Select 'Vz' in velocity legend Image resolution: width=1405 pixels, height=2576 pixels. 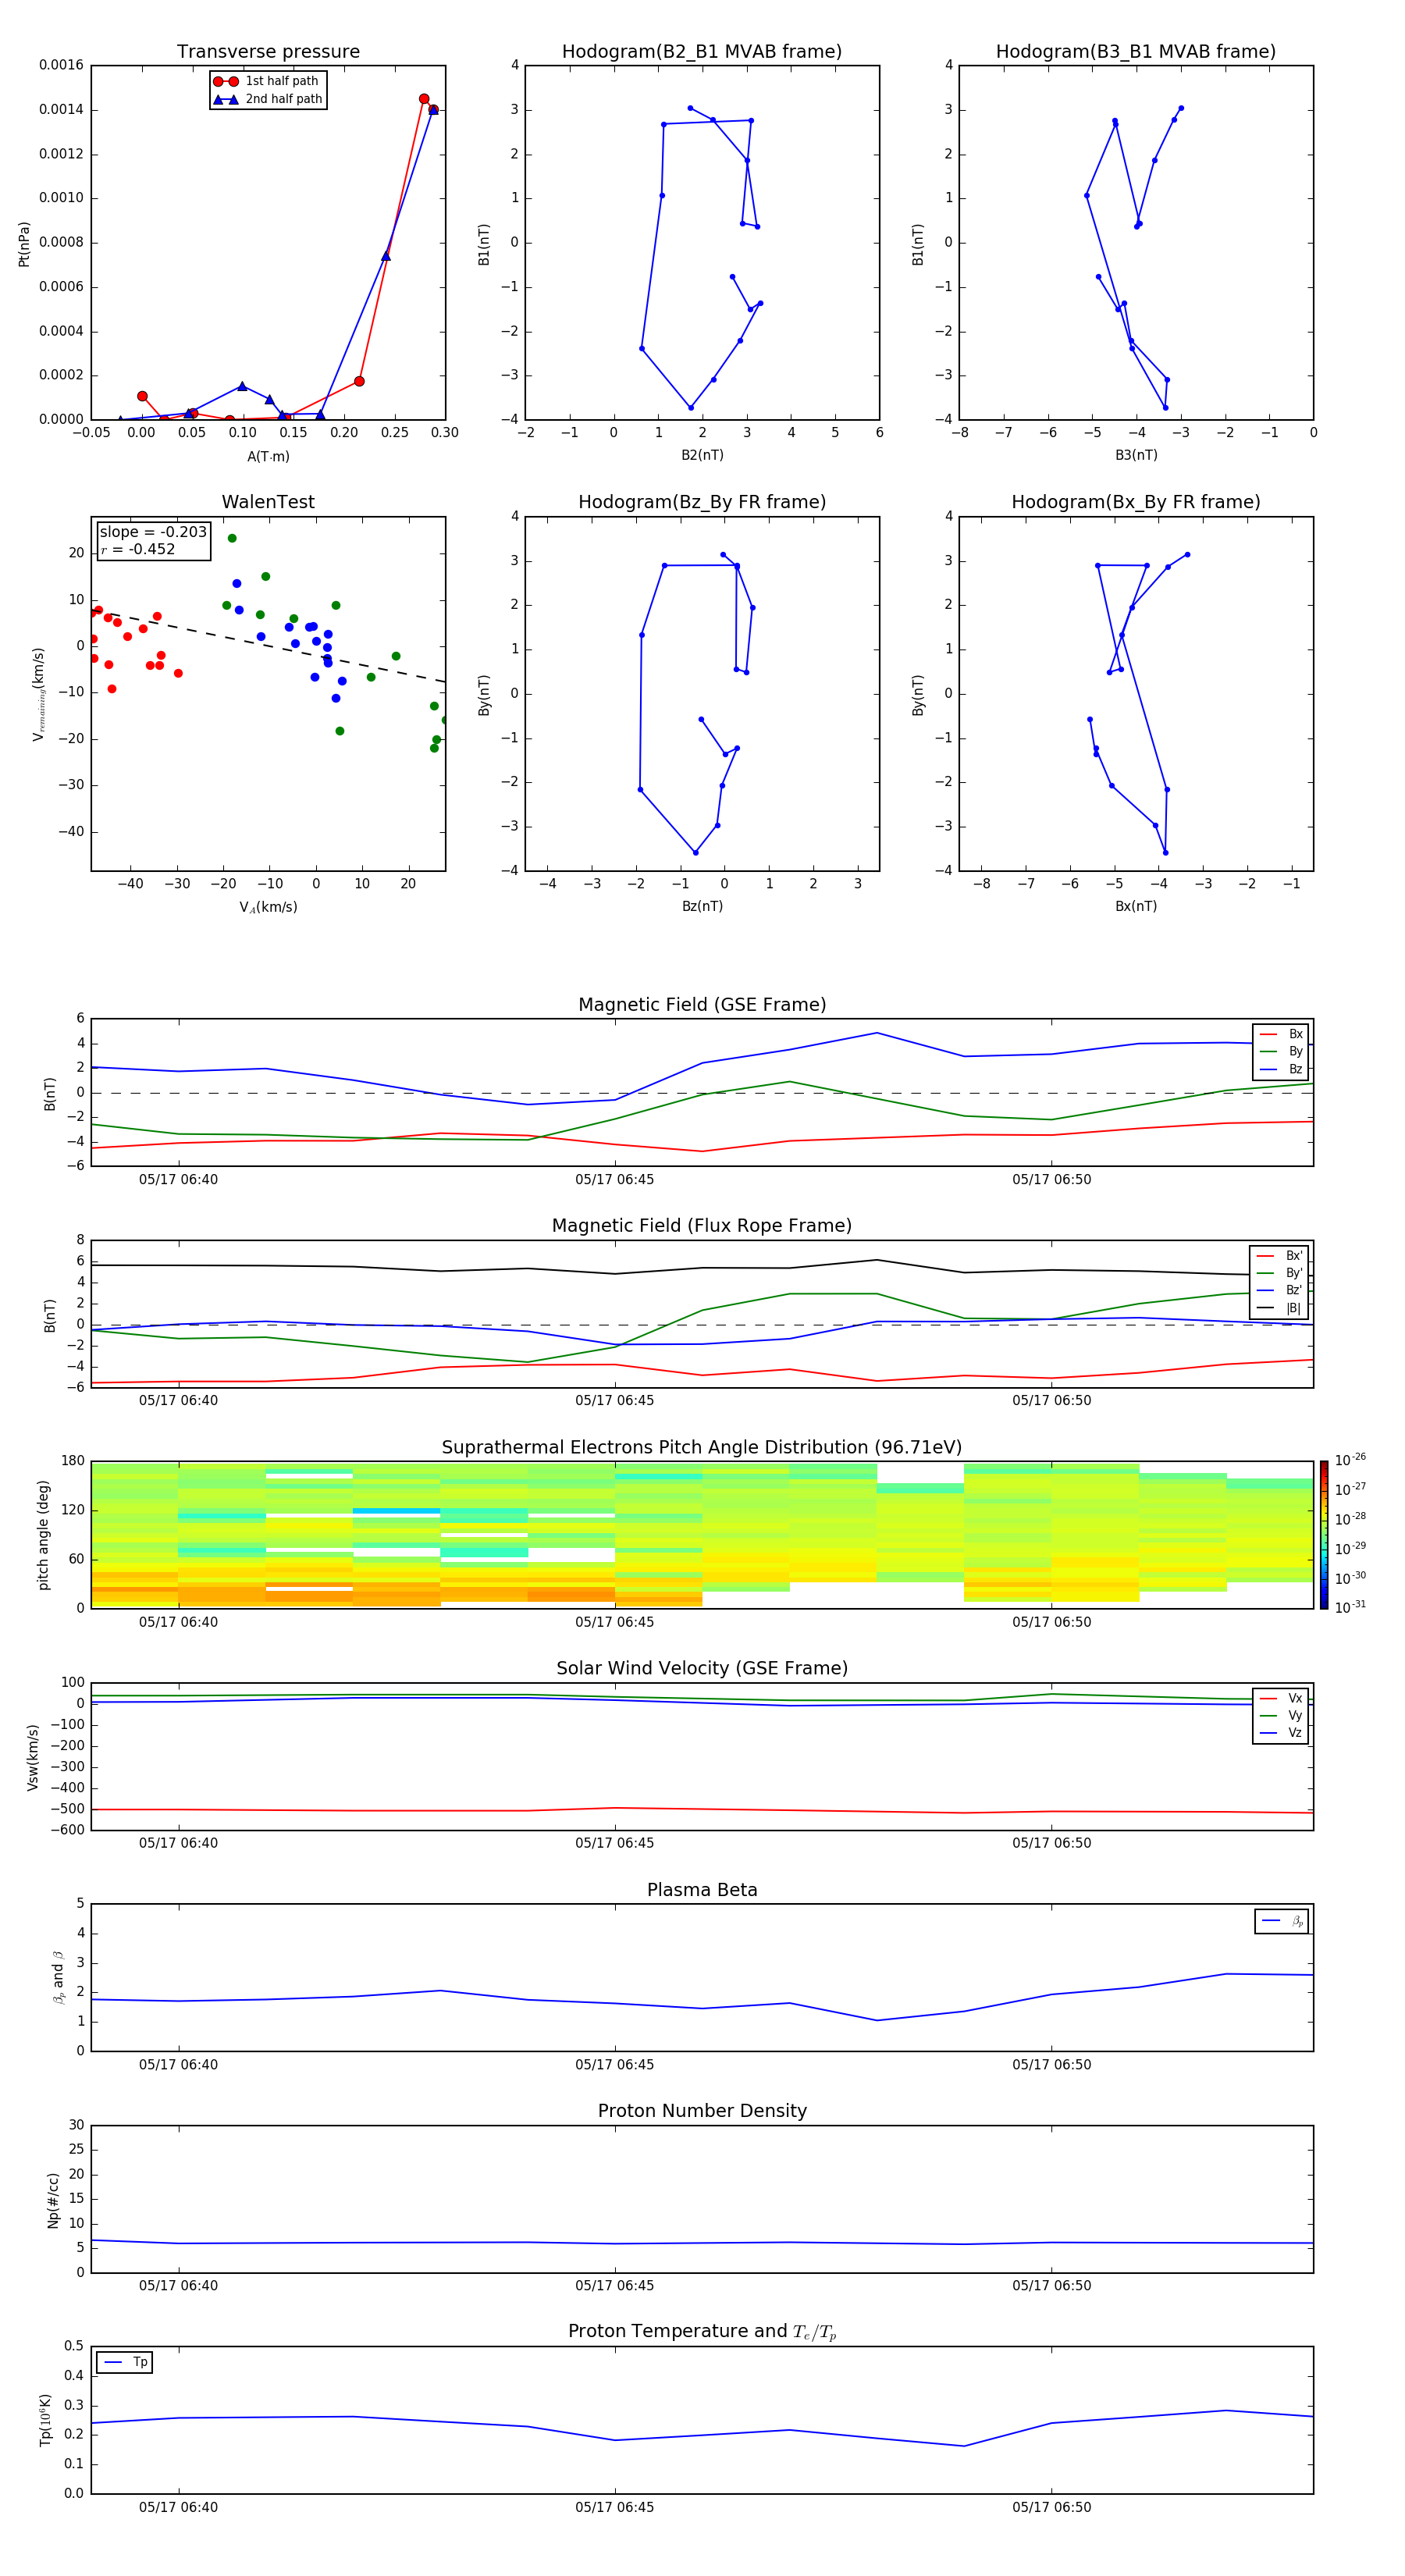[1282, 1732]
